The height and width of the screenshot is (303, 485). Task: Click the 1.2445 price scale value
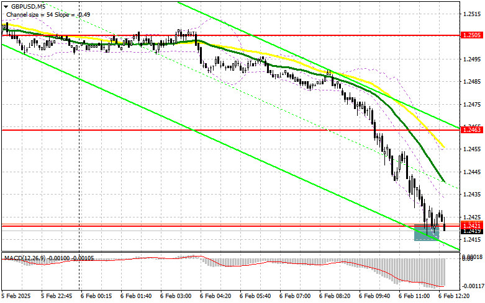tap(472, 172)
